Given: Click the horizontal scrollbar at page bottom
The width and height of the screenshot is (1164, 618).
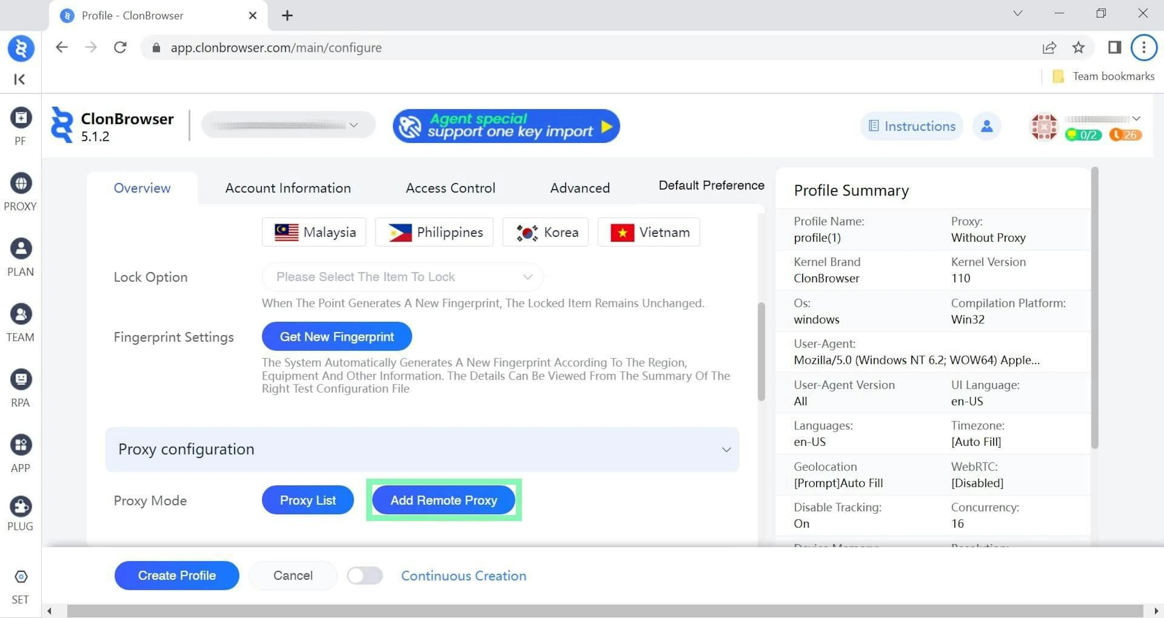Looking at the screenshot, I should pyautogui.click(x=605, y=611).
